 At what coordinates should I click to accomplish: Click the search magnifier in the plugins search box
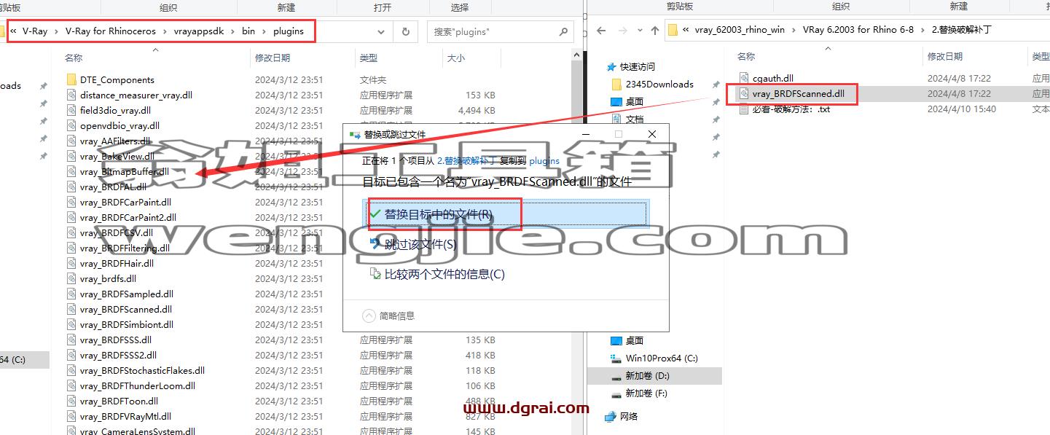point(563,32)
